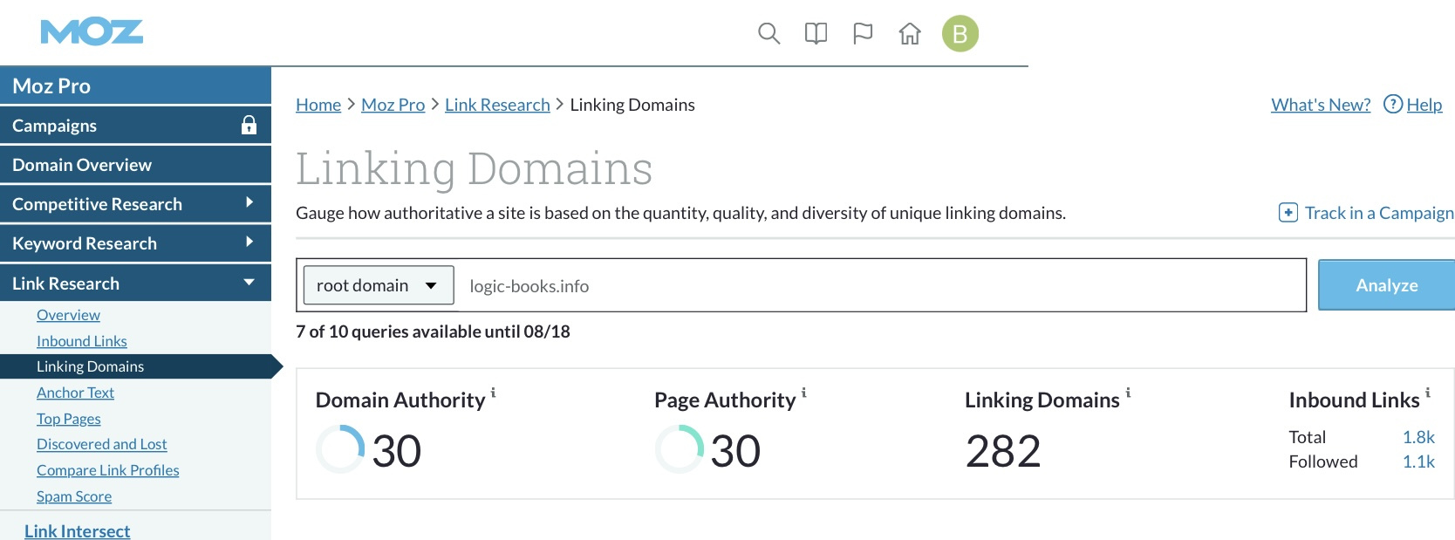Click the lock icon next to Campaigns

coord(249,125)
